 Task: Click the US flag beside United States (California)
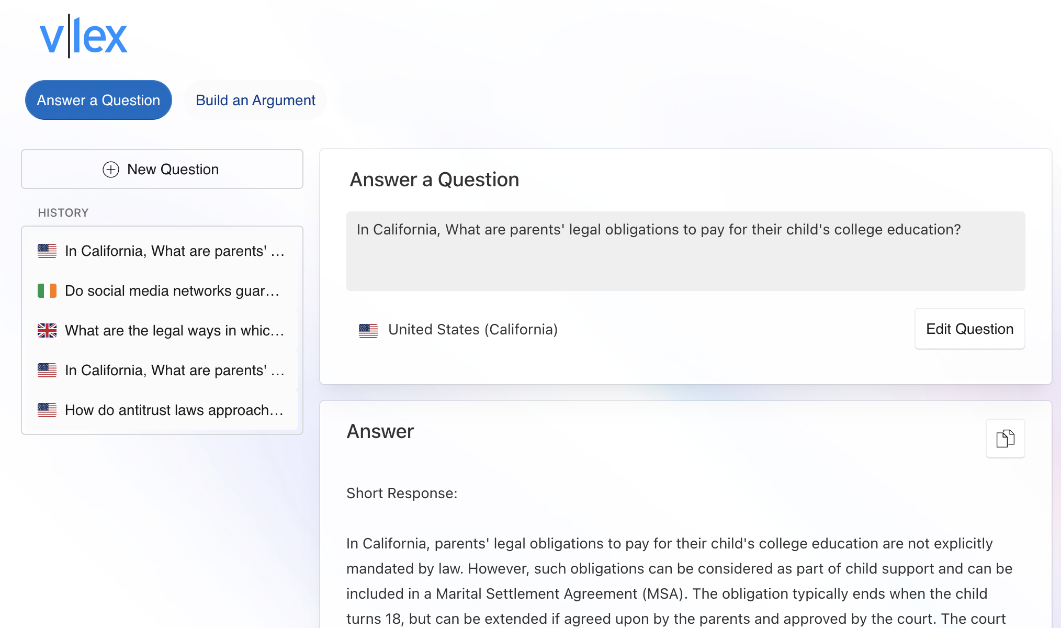tap(368, 330)
